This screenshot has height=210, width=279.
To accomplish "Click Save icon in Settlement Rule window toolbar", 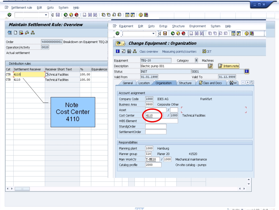I will (58, 15).
